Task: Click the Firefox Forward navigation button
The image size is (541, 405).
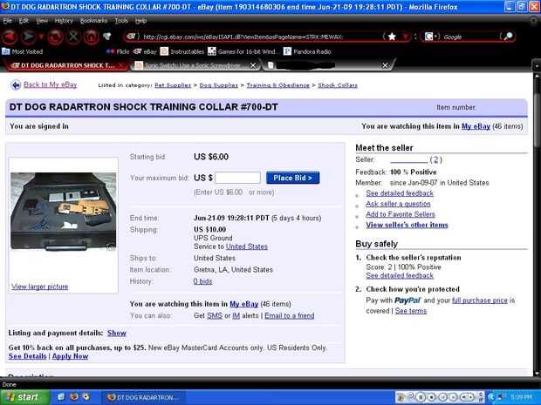Action: [29, 37]
